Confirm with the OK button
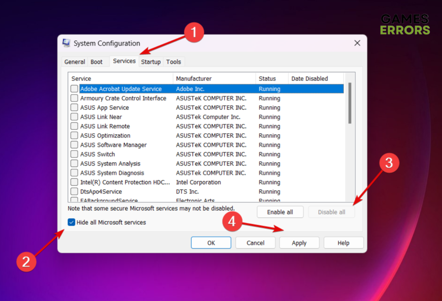The width and height of the screenshot is (442, 301). 211,243
